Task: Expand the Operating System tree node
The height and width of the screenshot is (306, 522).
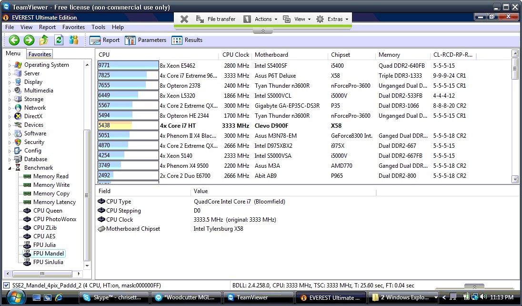Action: tap(10, 65)
